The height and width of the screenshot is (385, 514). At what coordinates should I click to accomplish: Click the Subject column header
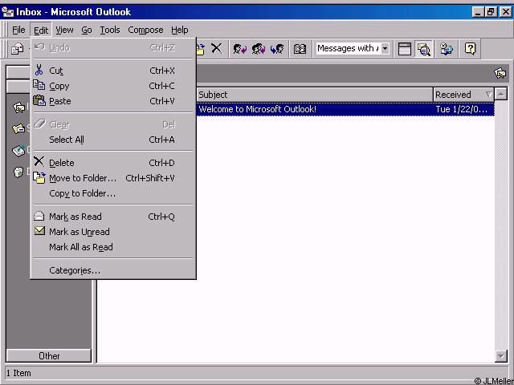(x=315, y=95)
